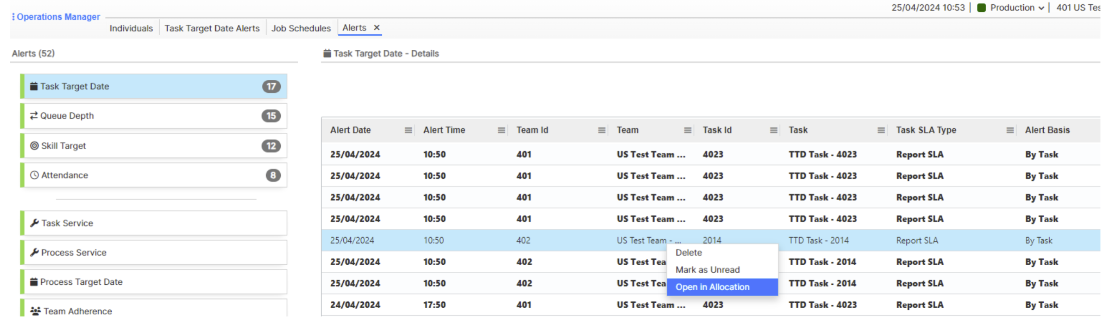The height and width of the screenshot is (325, 1120).
Task: Click the 8 badge on Attendance
Action: (x=273, y=175)
